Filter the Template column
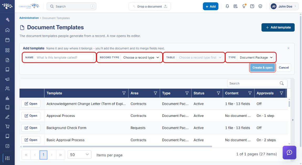302x165 pixels. (x=124, y=93)
